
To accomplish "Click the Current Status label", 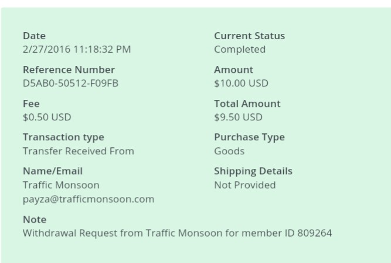I will coord(249,36).
